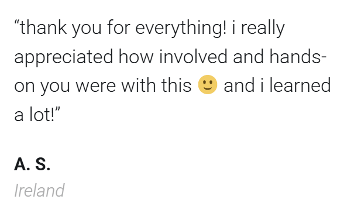Click the Ireland location text

click(x=39, y=190)
